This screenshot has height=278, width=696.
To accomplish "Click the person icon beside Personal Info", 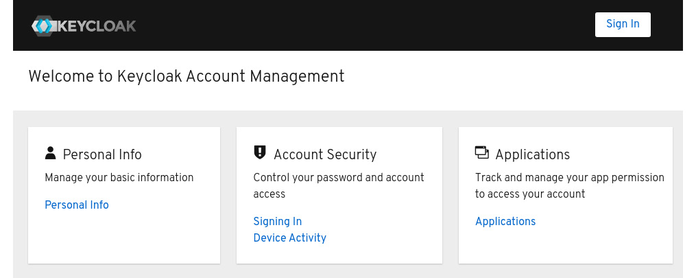I will 51,153.
